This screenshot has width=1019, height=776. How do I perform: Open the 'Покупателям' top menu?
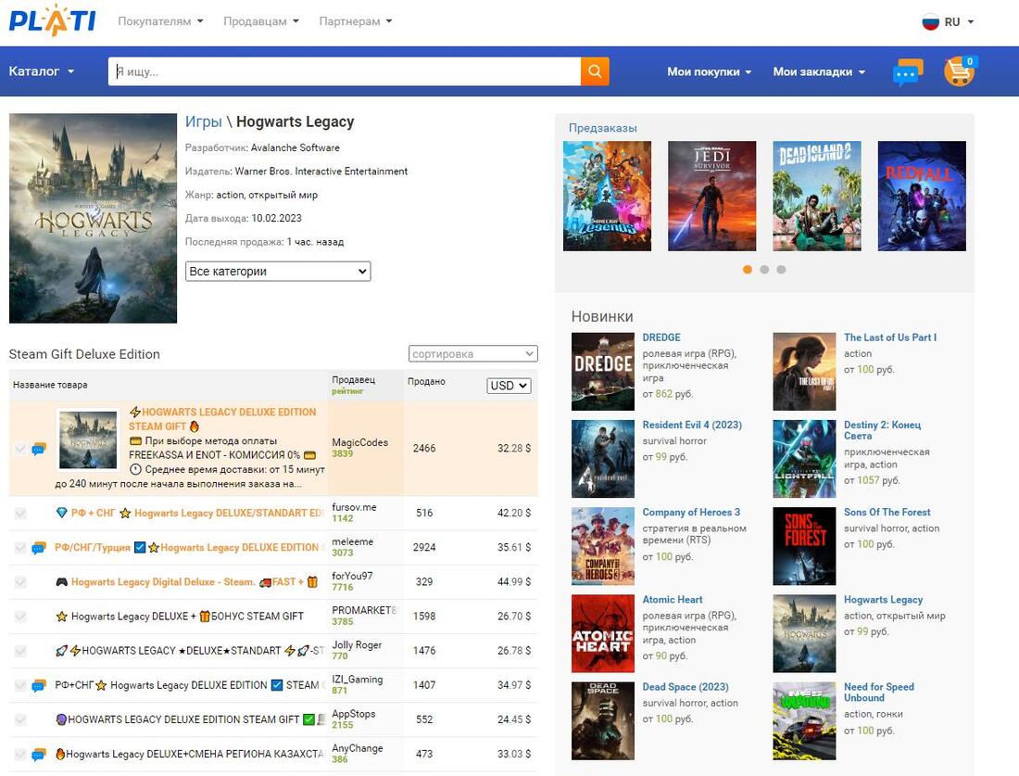point(160,21)
